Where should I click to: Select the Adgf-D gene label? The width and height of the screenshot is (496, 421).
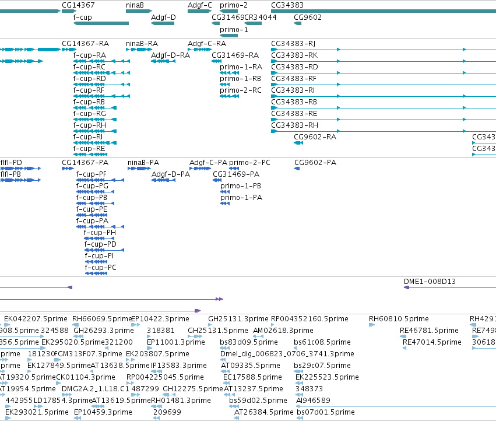pyautogui.click(x=163, y=17)
